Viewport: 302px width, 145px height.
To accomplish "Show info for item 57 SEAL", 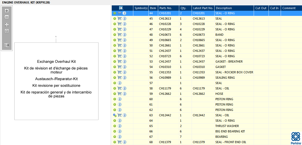I will (120, 83).
